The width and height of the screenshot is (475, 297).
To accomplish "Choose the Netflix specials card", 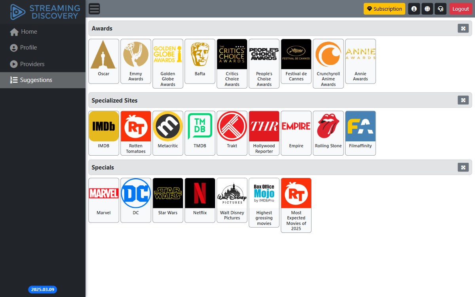I will click(200, 200).
